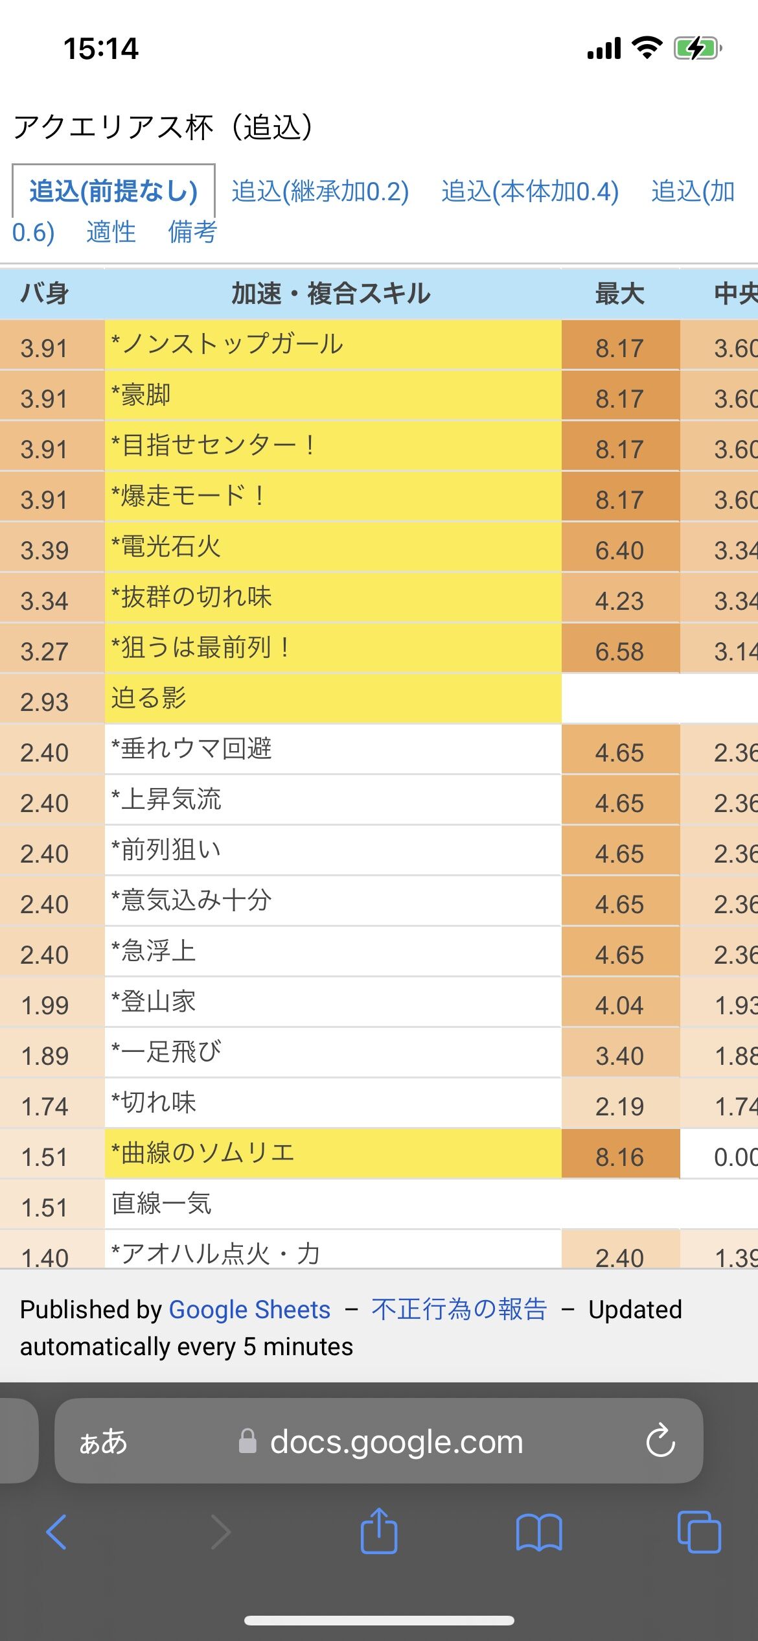Open the 適性 sheet tab

[x=111, y=231]
